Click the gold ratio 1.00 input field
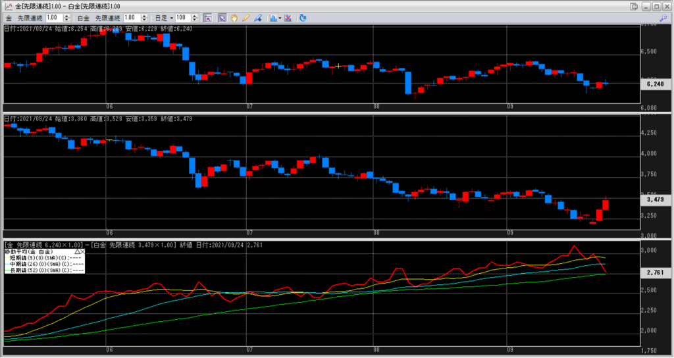 [53, 17]
